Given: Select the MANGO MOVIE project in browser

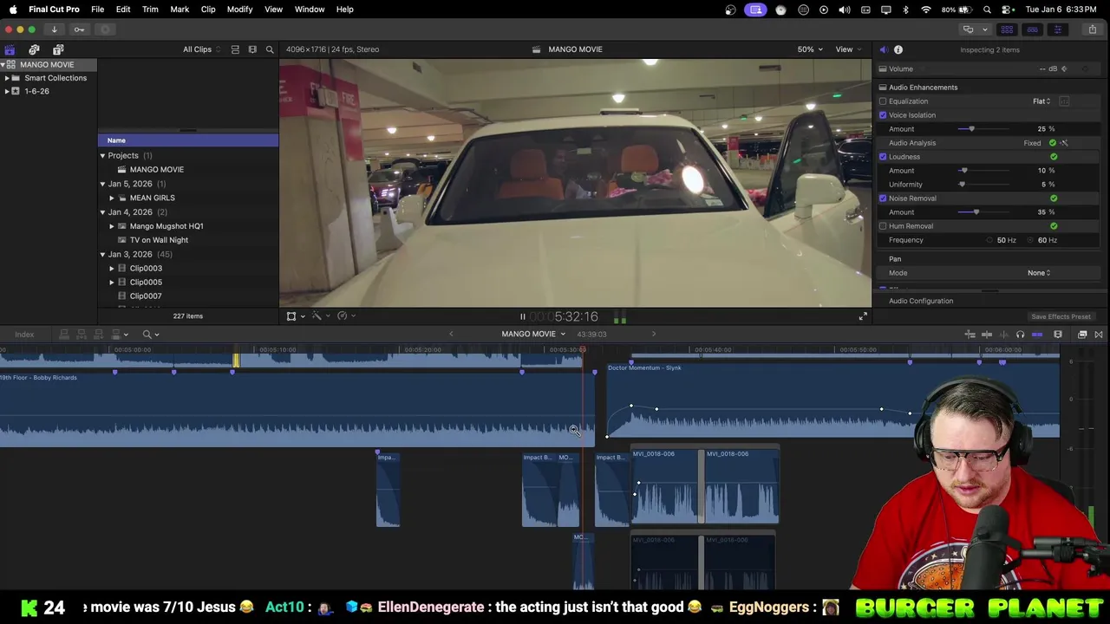Looking at the screenshot, I should coord(157,170).
